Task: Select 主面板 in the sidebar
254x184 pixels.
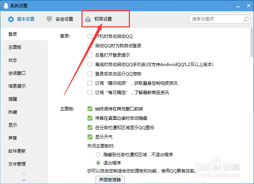Action: pos(24,47)
